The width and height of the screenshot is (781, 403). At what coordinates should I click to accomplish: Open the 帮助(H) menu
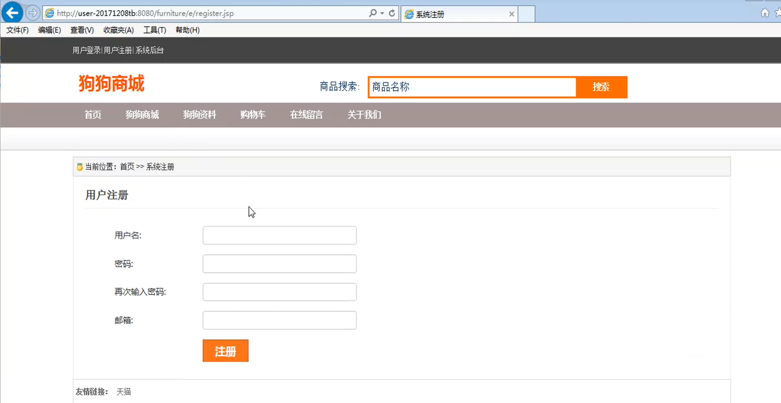click(187, 30)
